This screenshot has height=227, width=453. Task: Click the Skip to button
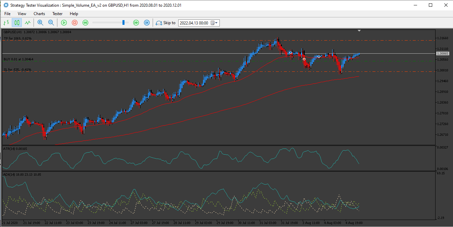tap(166, 23)
